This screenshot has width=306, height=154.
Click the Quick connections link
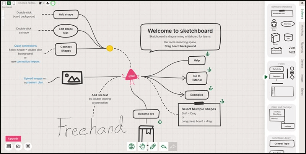click(x=26, y=46)
